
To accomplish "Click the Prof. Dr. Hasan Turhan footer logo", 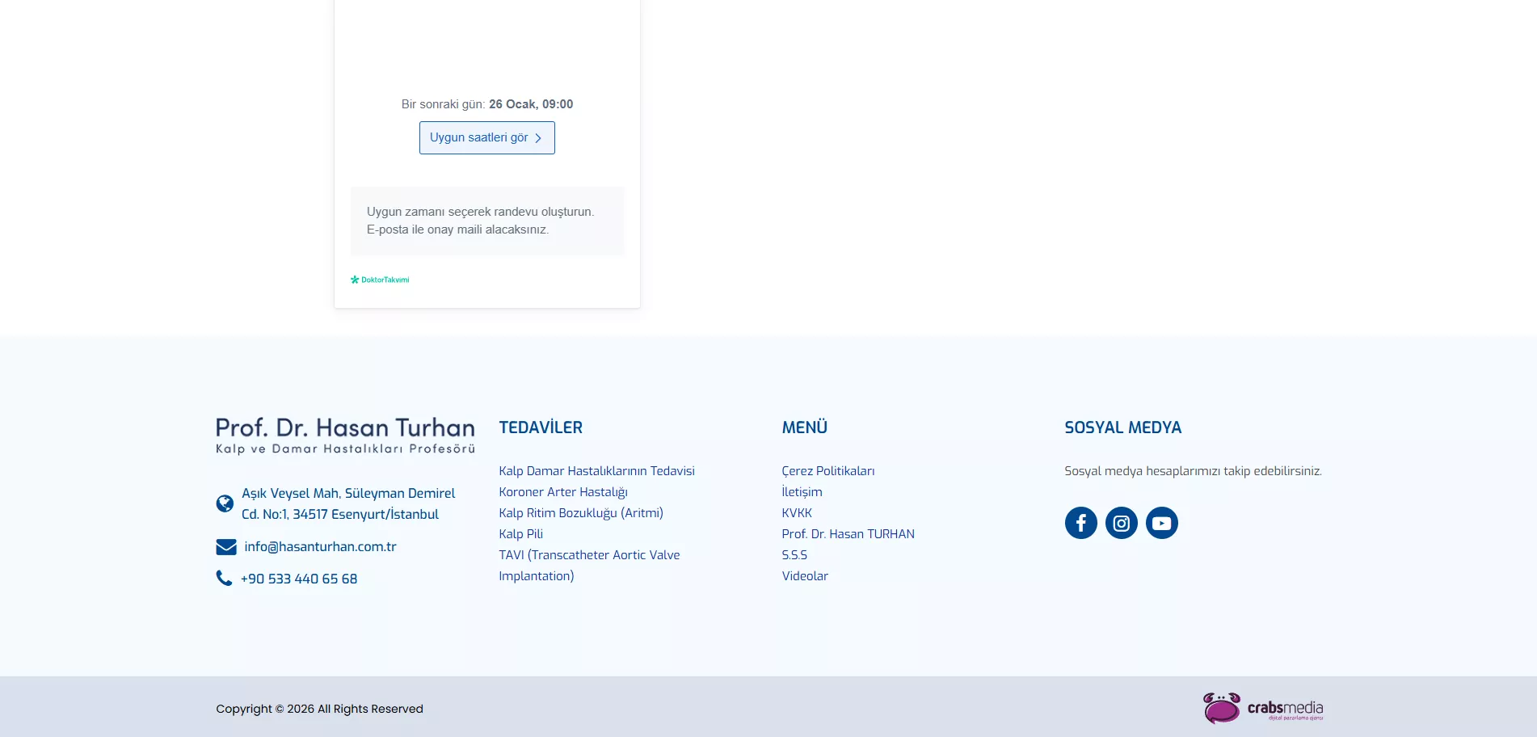I will (x=345, y=435).
